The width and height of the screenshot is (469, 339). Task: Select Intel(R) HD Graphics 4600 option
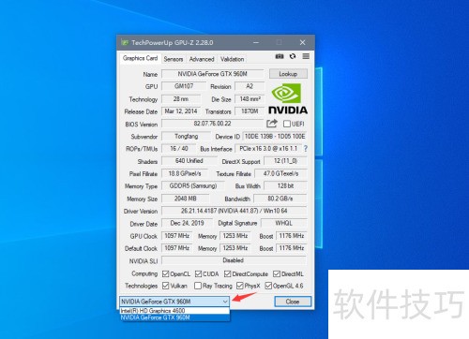click(174, 311)
